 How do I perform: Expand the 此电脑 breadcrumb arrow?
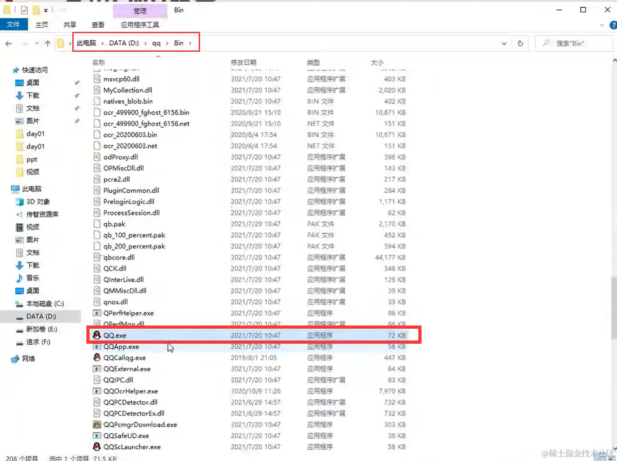pyautogui.click(x=103, y=43)
